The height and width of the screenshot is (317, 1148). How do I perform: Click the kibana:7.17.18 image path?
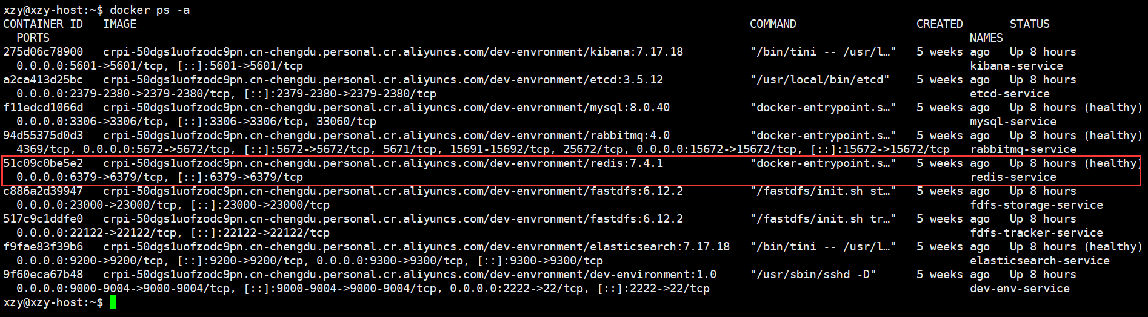tap(393, 52)
